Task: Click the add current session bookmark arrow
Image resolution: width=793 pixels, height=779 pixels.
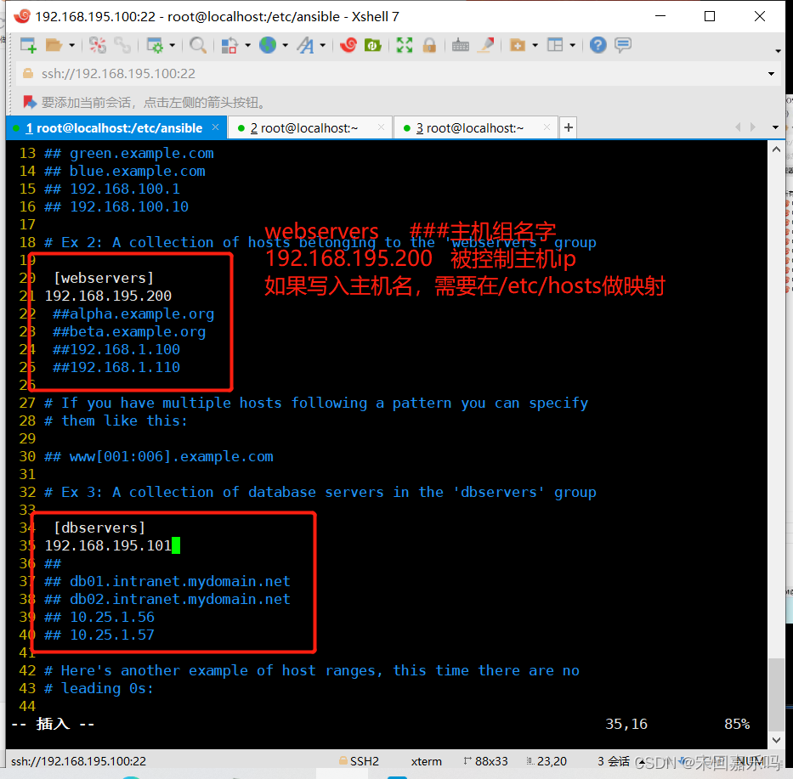Action: pyautogui.click(x=30, y=102)
